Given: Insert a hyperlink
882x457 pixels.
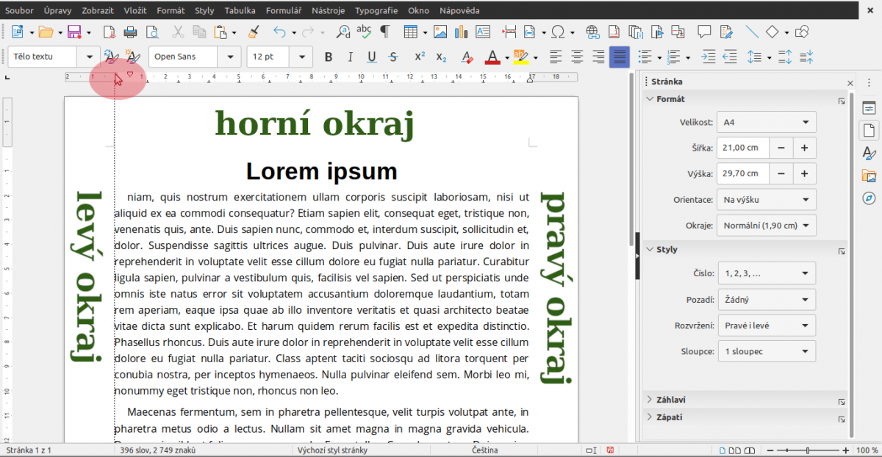Looking at the screenshot, I should tap(592, 32).
